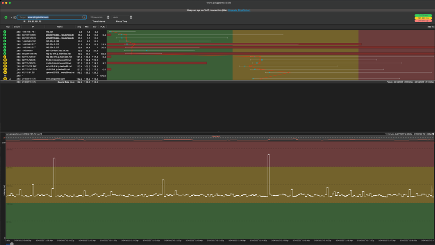Expand the Target address history dropdown
The height and width of the screenshot is (245, 435).
84,17
